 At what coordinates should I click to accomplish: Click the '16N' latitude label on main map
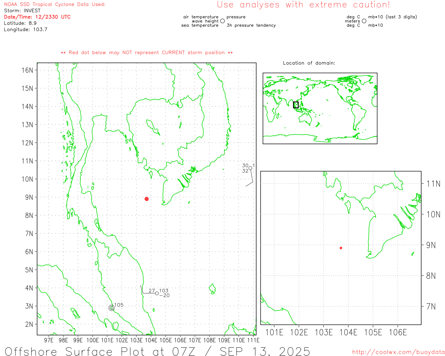tap(27, 70)
